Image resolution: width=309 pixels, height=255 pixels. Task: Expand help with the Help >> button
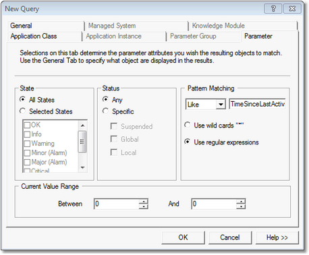coord(277,237)
